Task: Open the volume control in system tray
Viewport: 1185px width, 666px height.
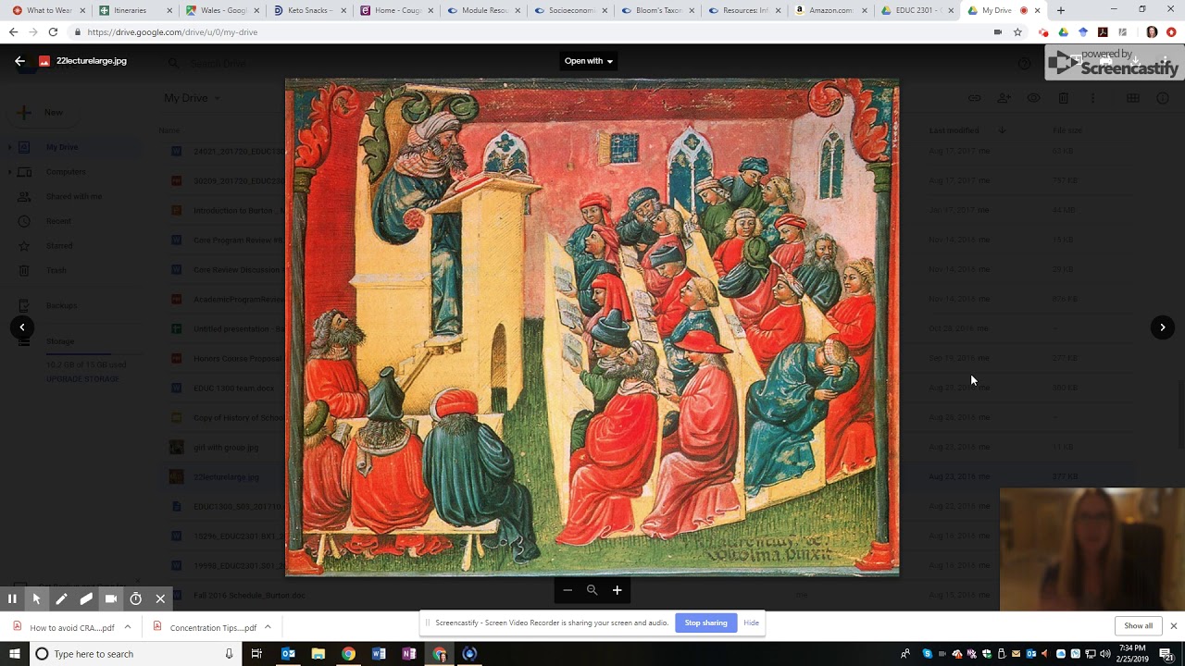Action: (x=1104, y=654)
